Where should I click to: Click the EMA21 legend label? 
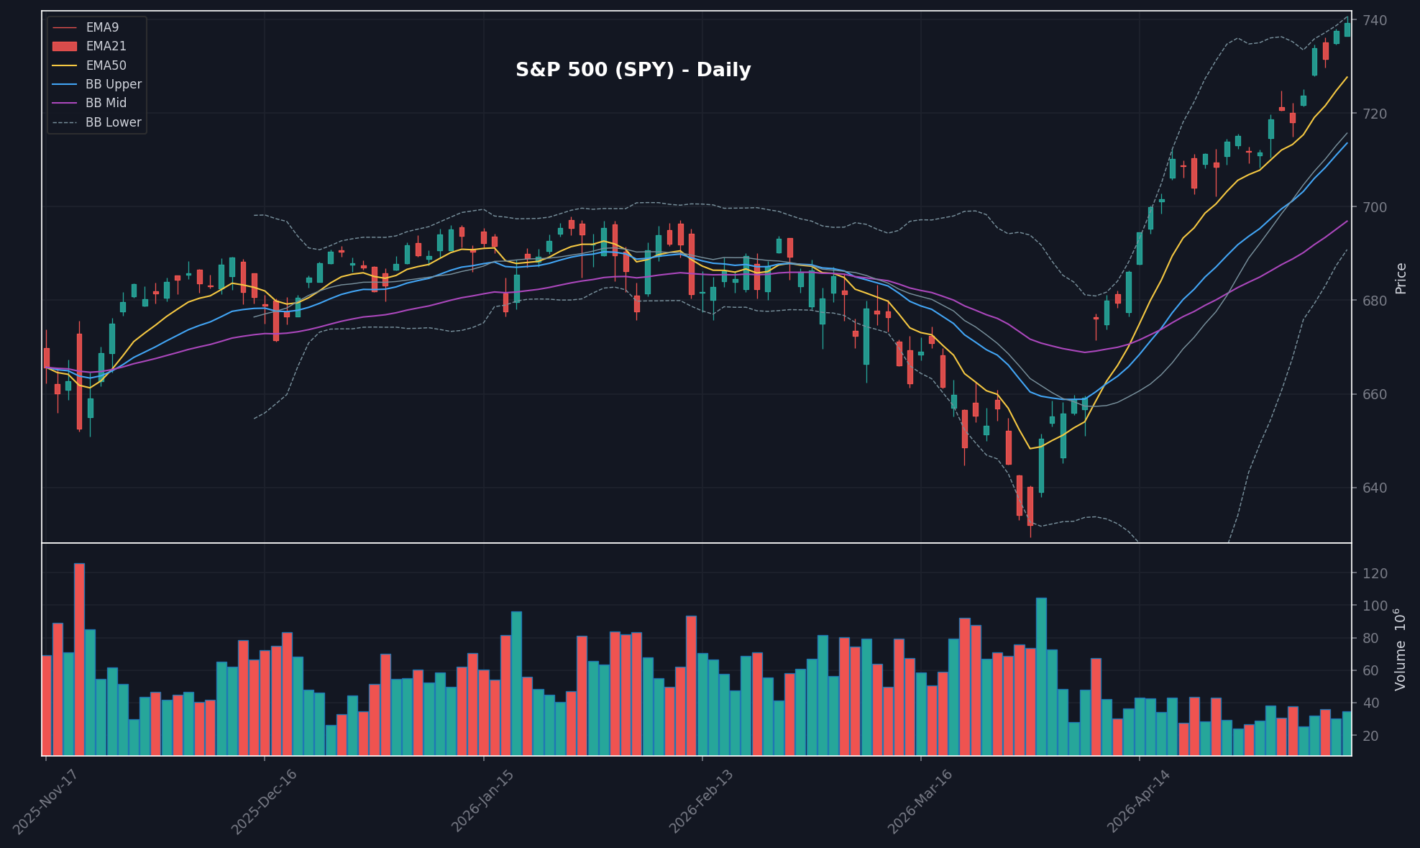coord(106,46)
